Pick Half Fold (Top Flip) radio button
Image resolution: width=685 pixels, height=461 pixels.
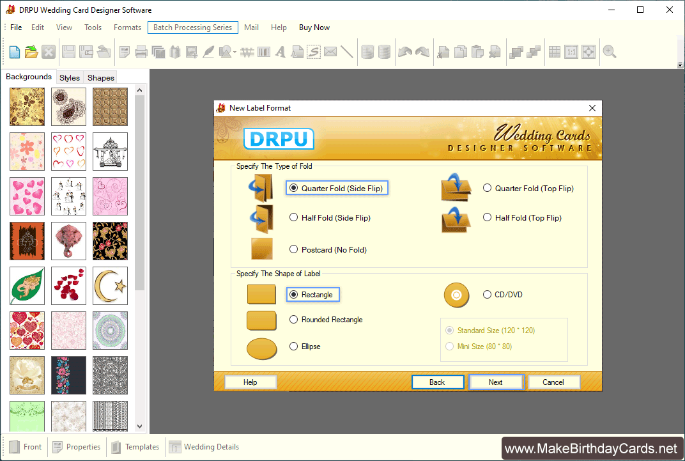[522, 217]
